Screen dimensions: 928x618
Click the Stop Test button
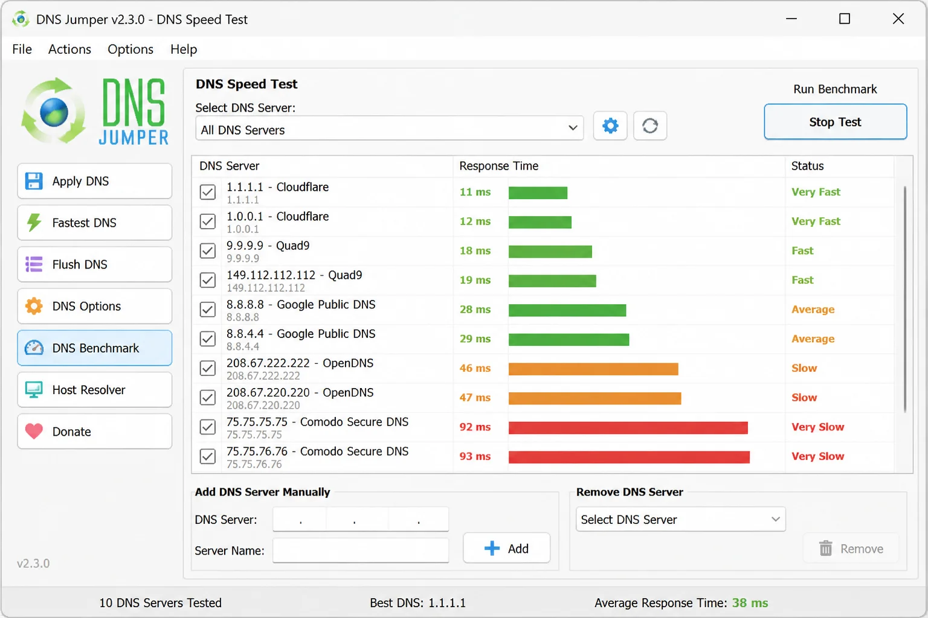point(835,122)
